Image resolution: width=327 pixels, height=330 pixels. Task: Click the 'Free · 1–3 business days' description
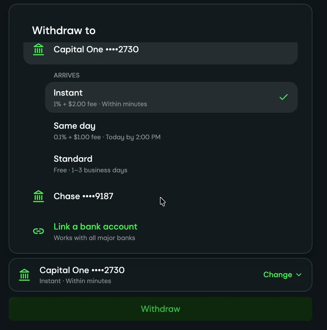[x=91, y=170]
